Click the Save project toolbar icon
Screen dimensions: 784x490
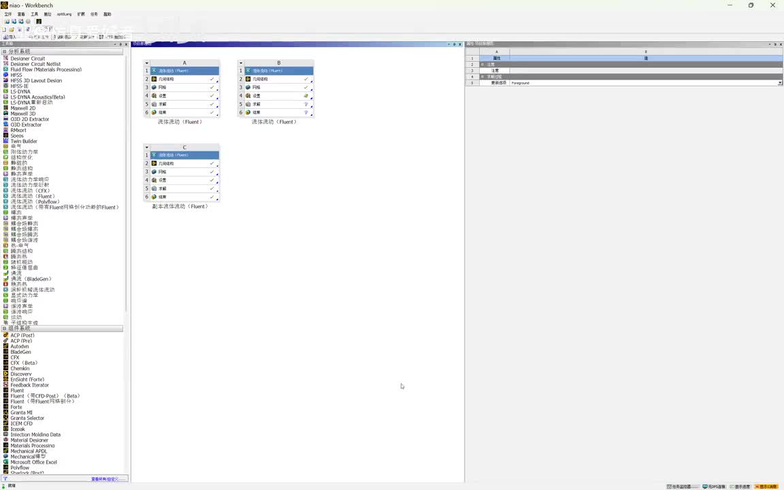coord(20,29)
